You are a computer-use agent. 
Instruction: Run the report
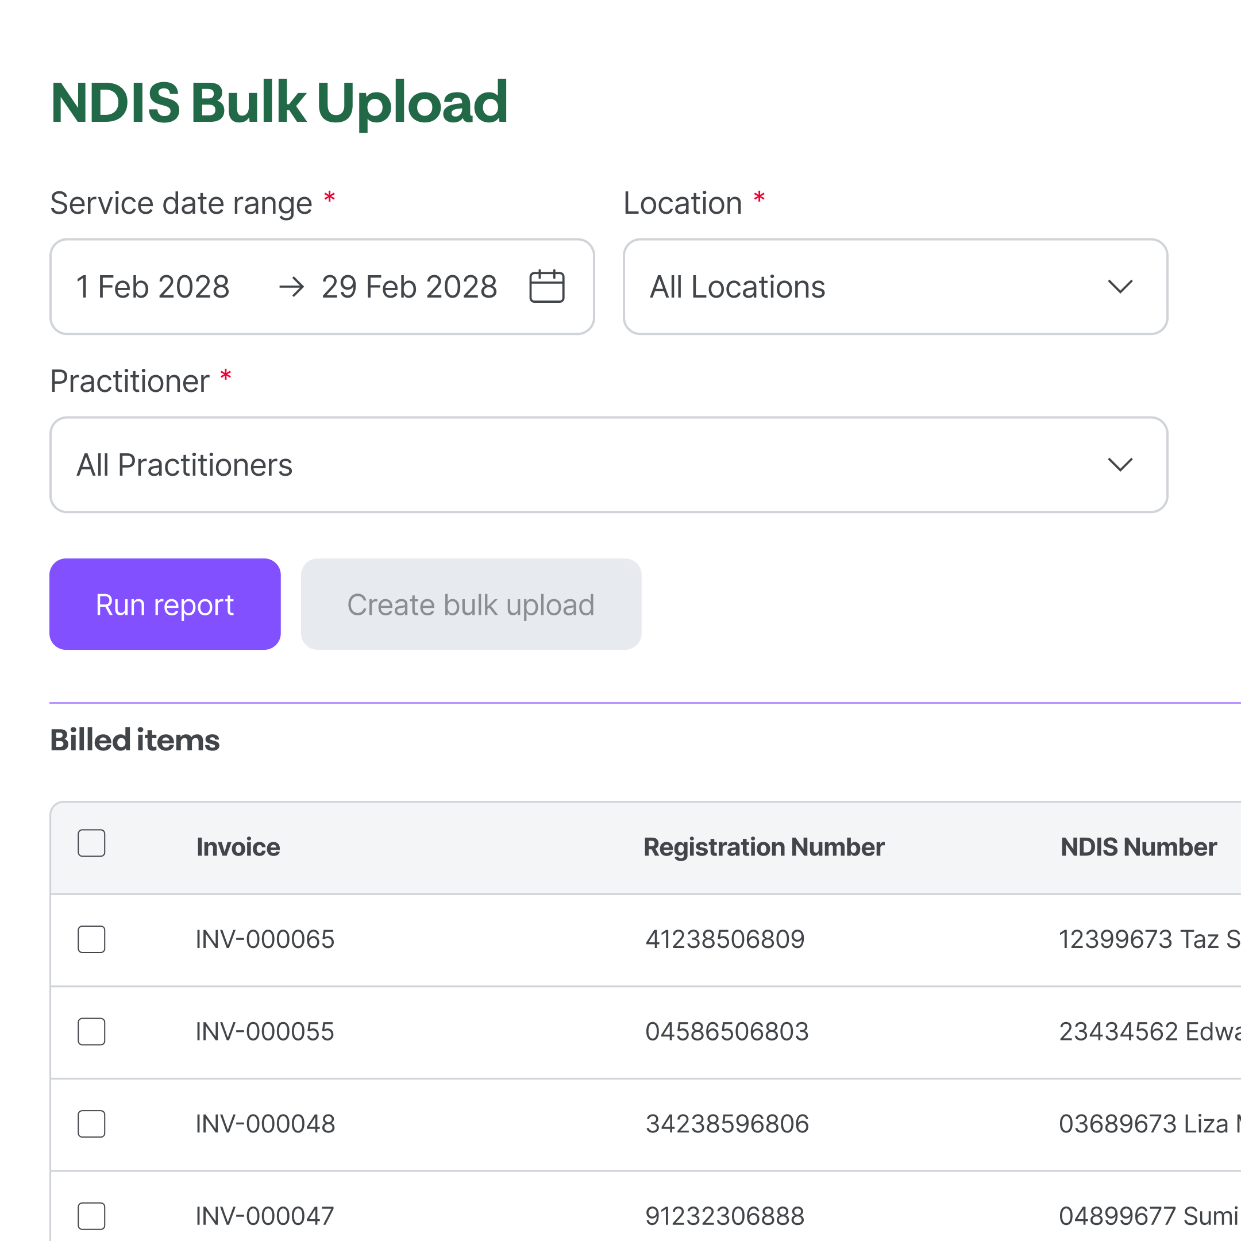tap(165, 604)
